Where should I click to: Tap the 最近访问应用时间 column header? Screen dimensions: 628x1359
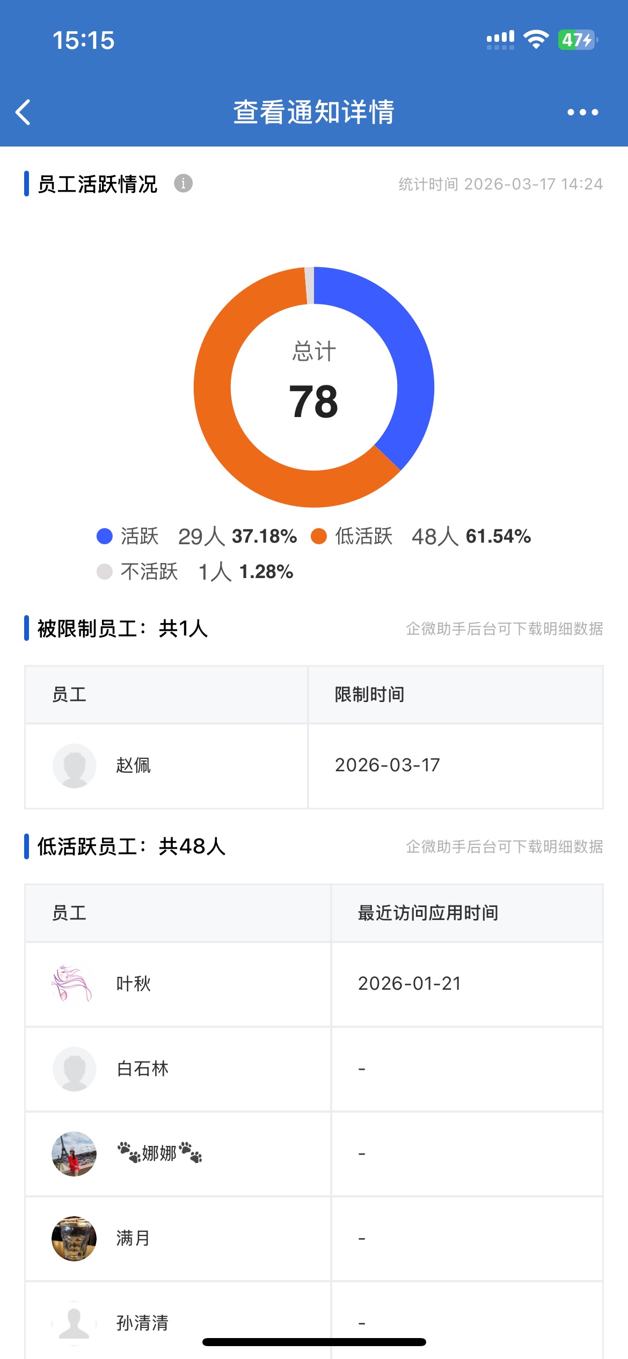tap(428, 913)
